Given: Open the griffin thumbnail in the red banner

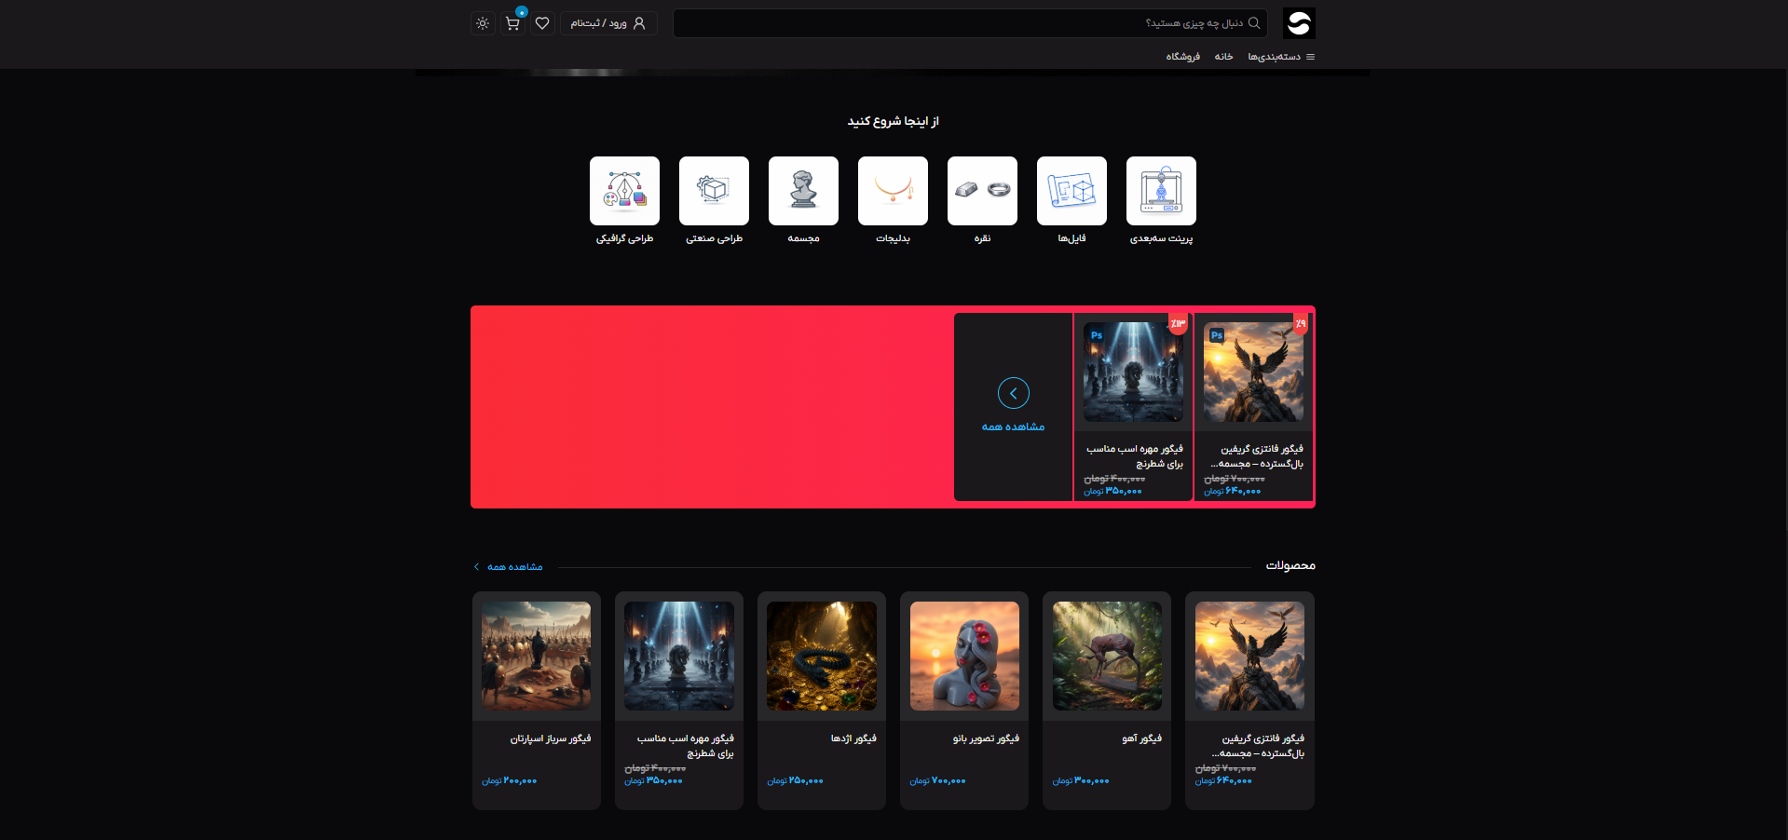Looking at the screenshot, I should 1253,373.
